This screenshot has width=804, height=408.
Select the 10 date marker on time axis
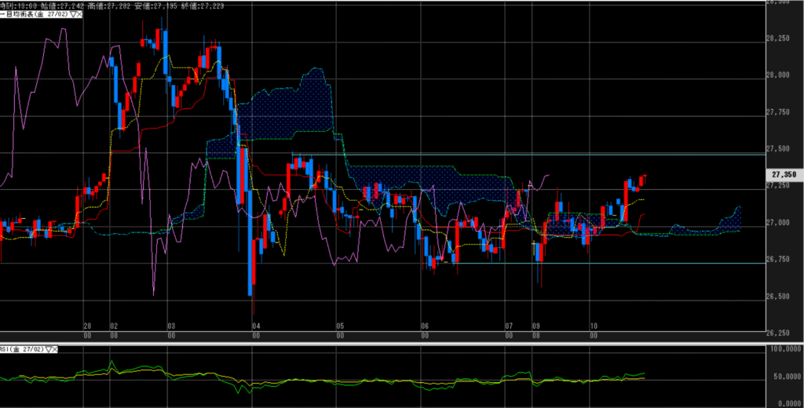[594, 325]
